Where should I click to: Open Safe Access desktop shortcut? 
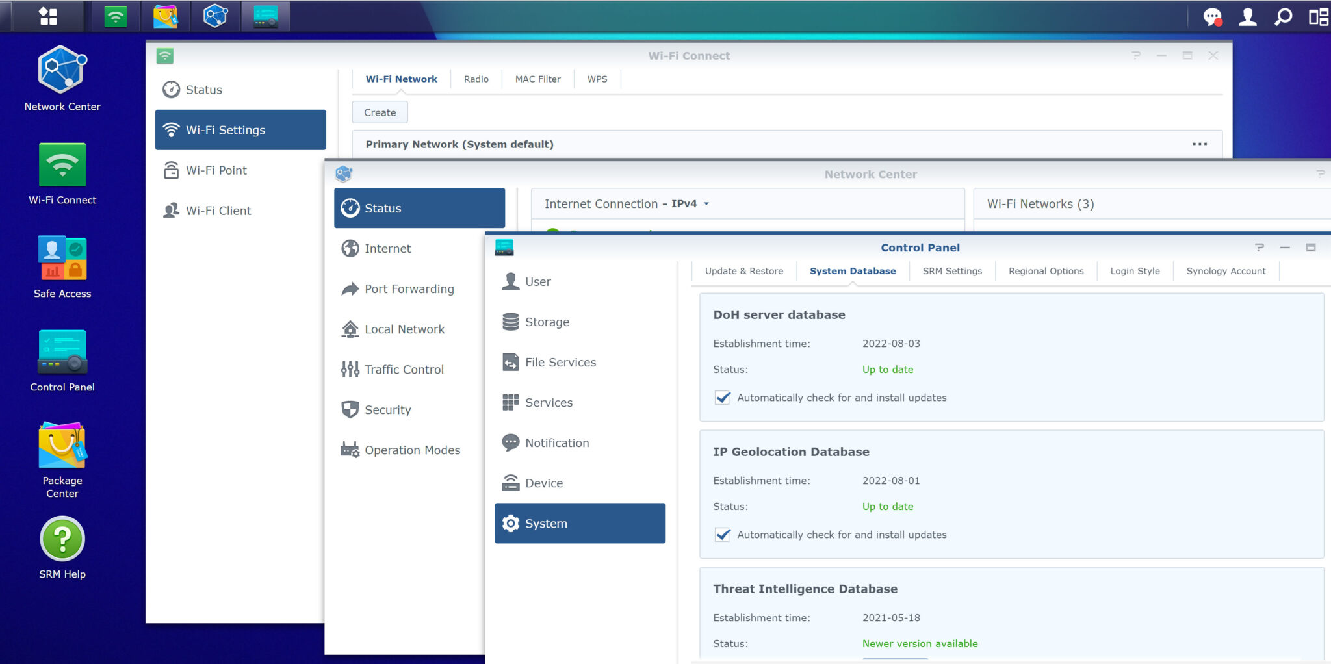[x=62, y=267]
